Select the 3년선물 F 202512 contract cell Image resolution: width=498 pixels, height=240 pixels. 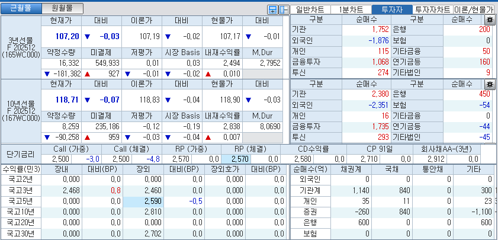click(x=21, y=47)
